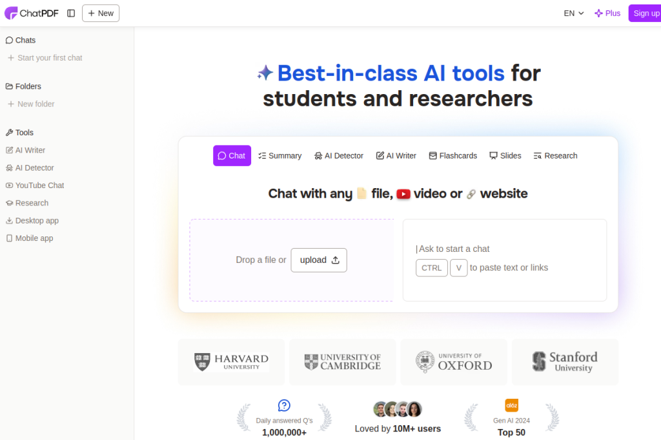Viewport: 661px width, 440px height.
Task: Open the EN language dropdown
Action: [574, 13]
